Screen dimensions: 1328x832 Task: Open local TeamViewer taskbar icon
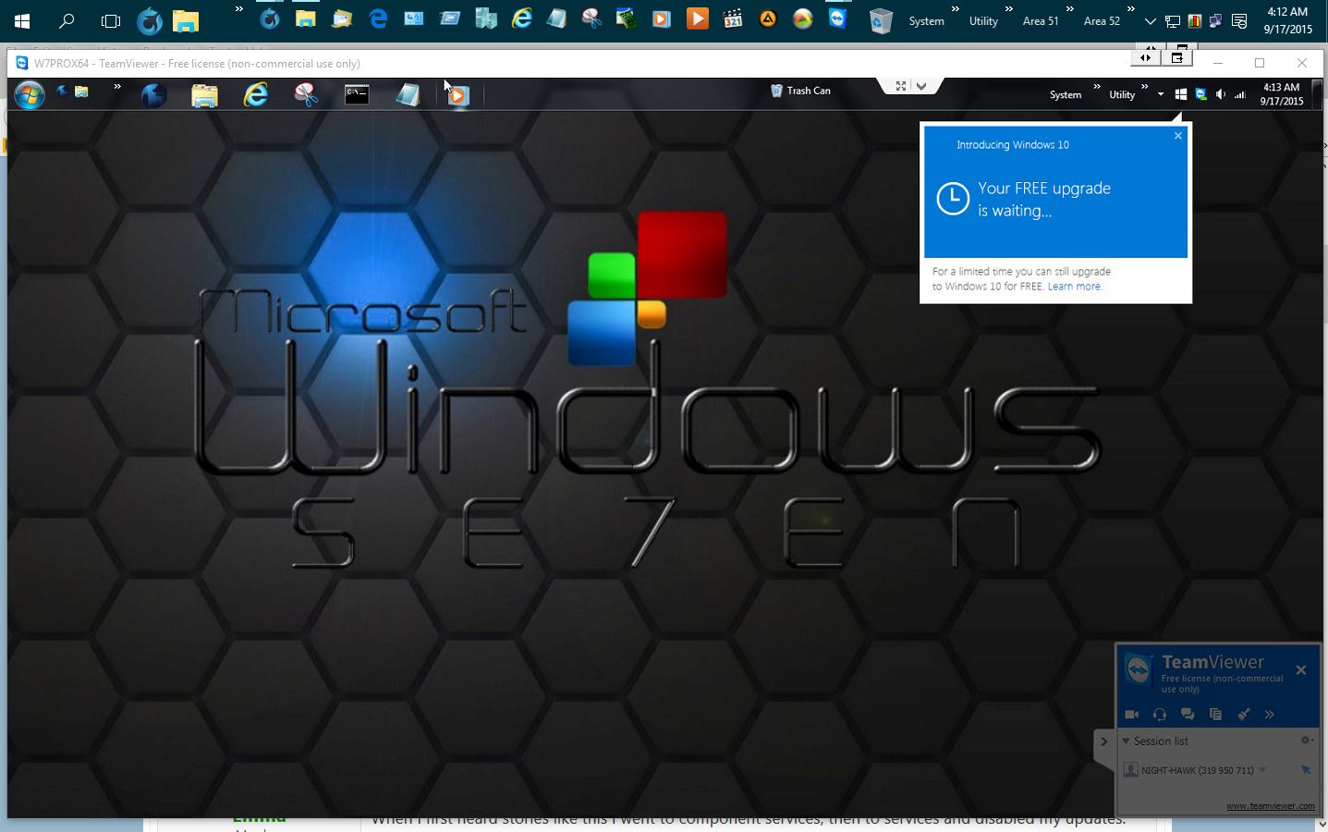pyautogui.click(x=838, y=18)
